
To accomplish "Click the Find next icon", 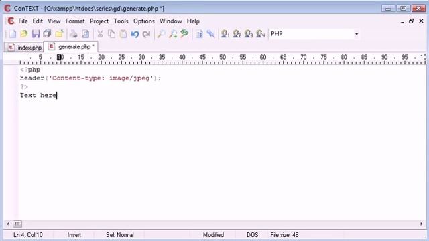I will (x=173, y=34).
